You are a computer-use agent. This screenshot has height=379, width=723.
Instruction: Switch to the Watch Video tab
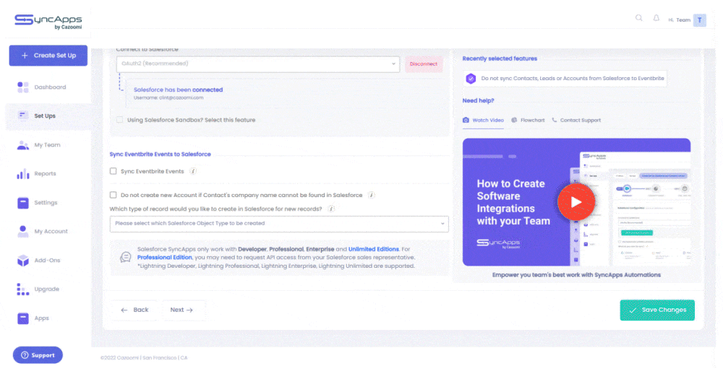(483, 120)
